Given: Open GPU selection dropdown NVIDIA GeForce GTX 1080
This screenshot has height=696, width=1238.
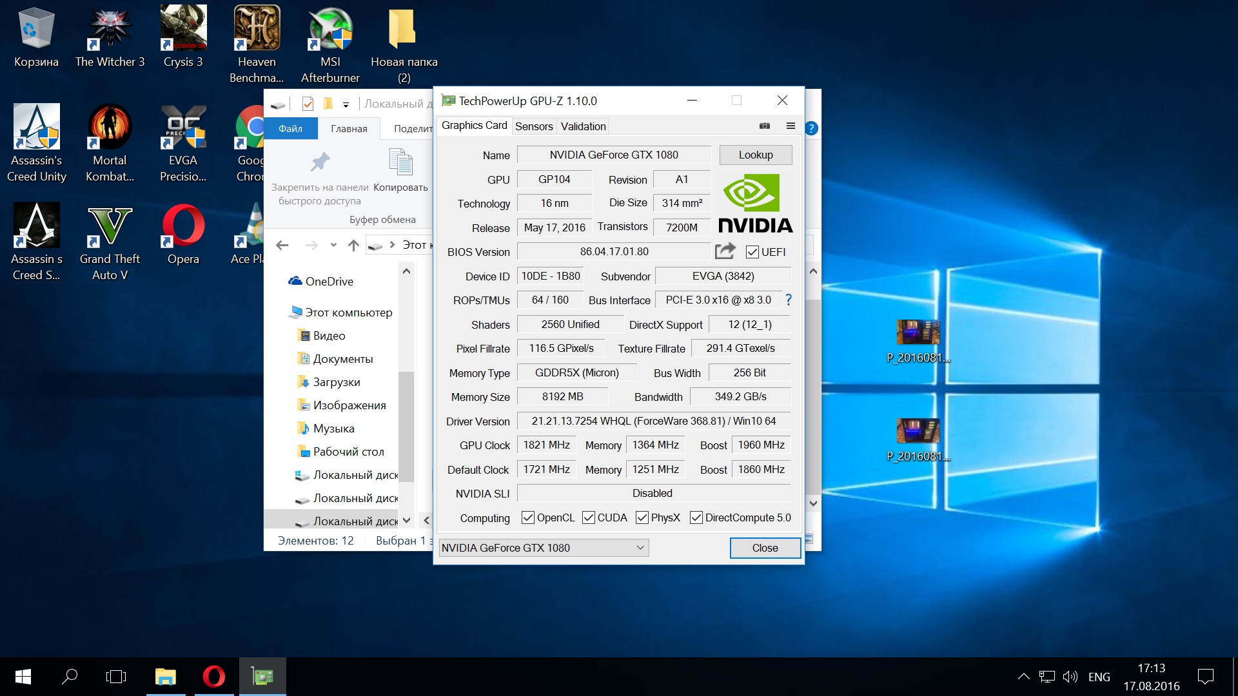Looking at the screenshot, I should coord(544,548).
